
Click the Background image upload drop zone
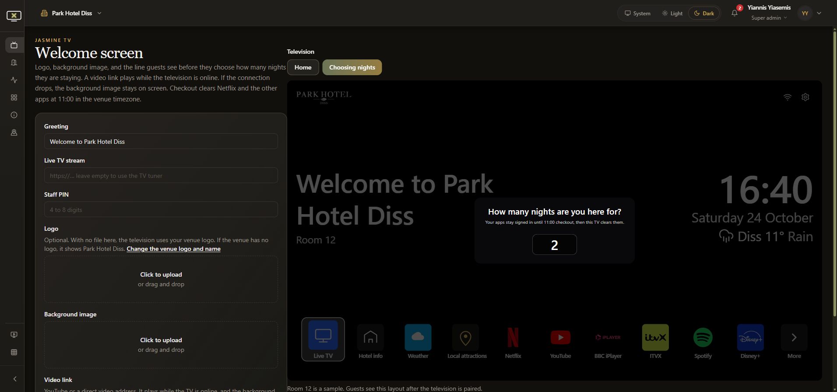[161, 345]
